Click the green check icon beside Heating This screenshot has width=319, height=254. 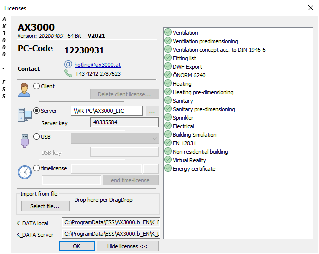tap(168, 83)
